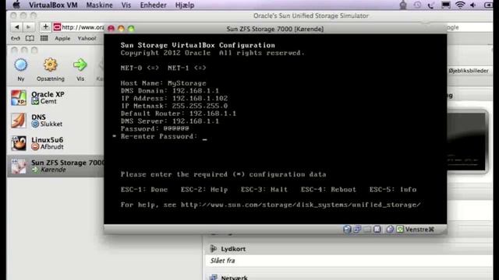Screen dimensions: 499x280
Task: Click the display icon in menu bar
Action: pyautogui.click(x=445, y=5)
